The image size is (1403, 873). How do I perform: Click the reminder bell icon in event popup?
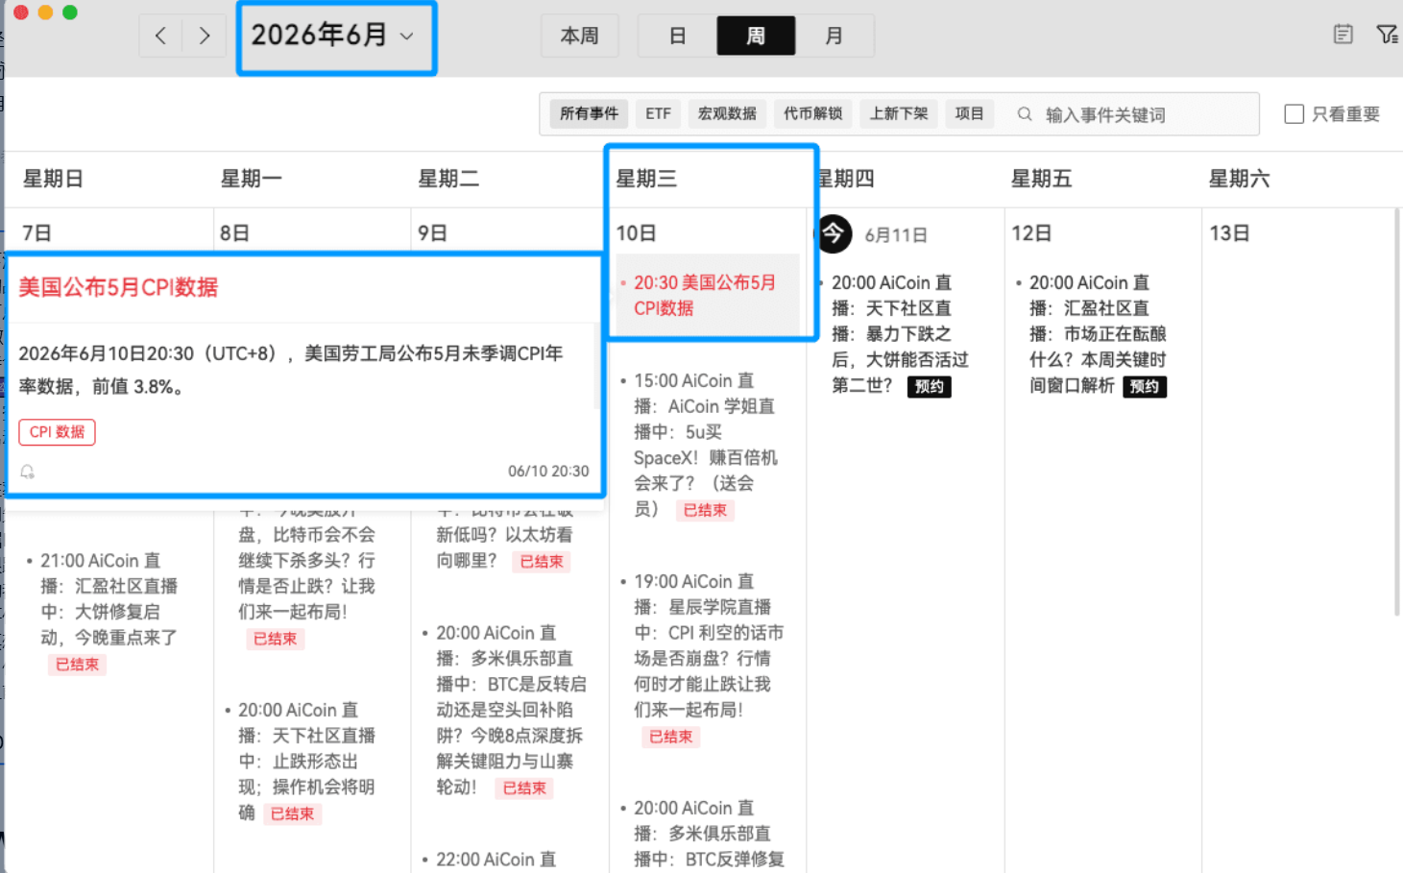click(28, 472)
